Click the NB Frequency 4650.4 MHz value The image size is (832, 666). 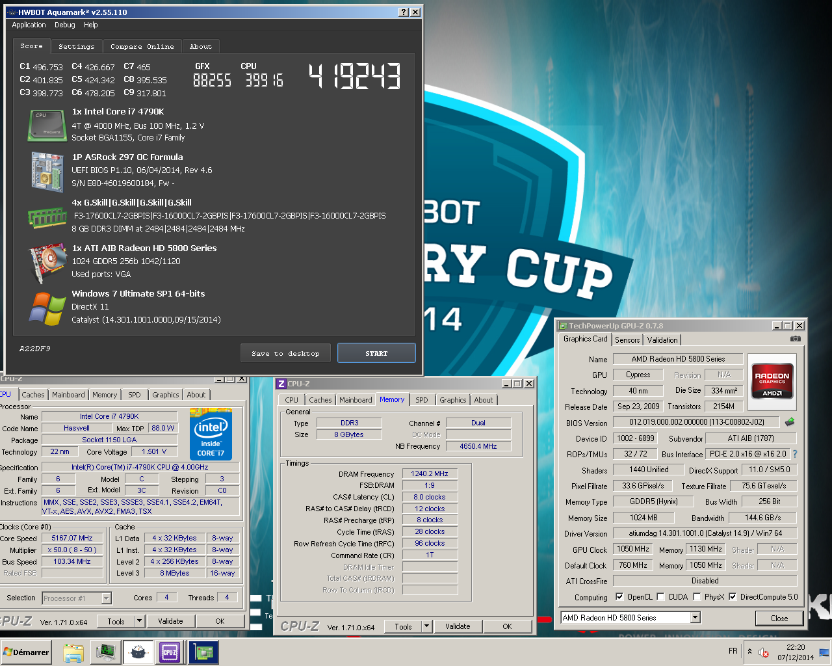coord(478,446)
